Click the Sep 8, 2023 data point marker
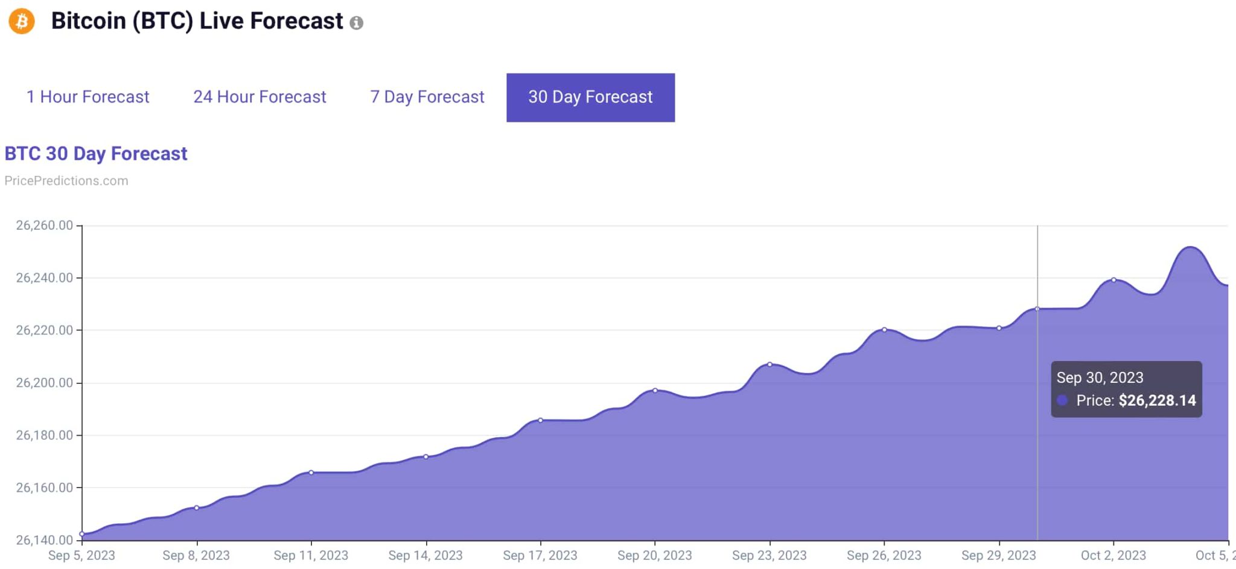1236x569 pixels. 197,508
